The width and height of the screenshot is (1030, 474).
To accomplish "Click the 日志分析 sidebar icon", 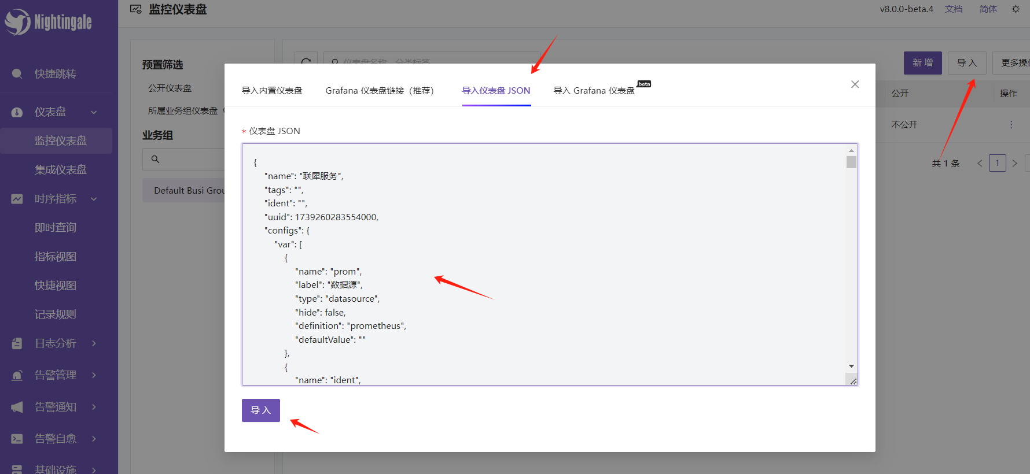I will pos(17,343).
